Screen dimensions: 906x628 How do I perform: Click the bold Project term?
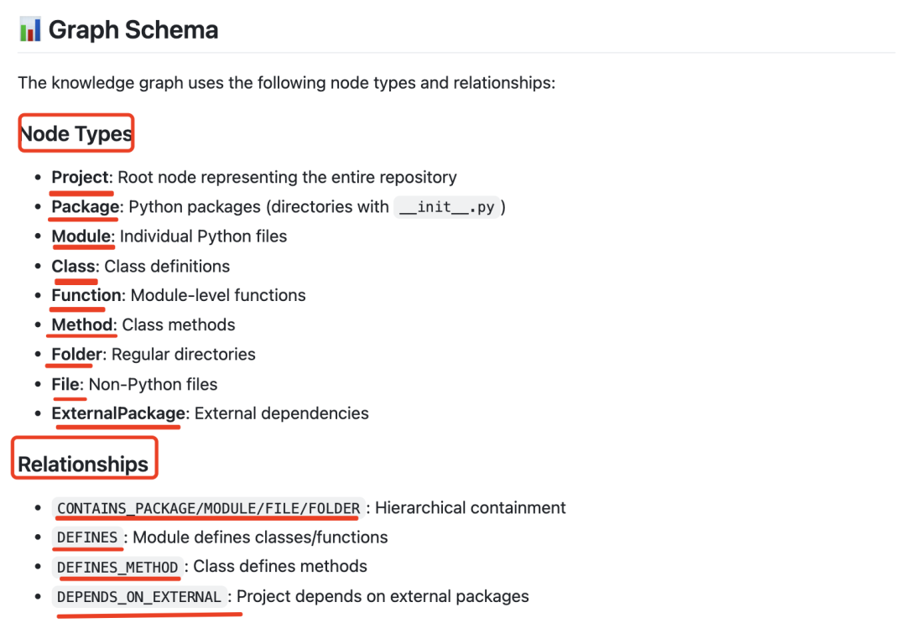81,177
